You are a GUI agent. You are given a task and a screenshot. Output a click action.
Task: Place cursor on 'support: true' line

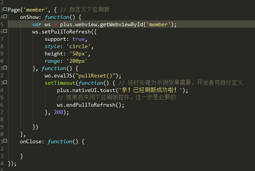click(66, 39)
